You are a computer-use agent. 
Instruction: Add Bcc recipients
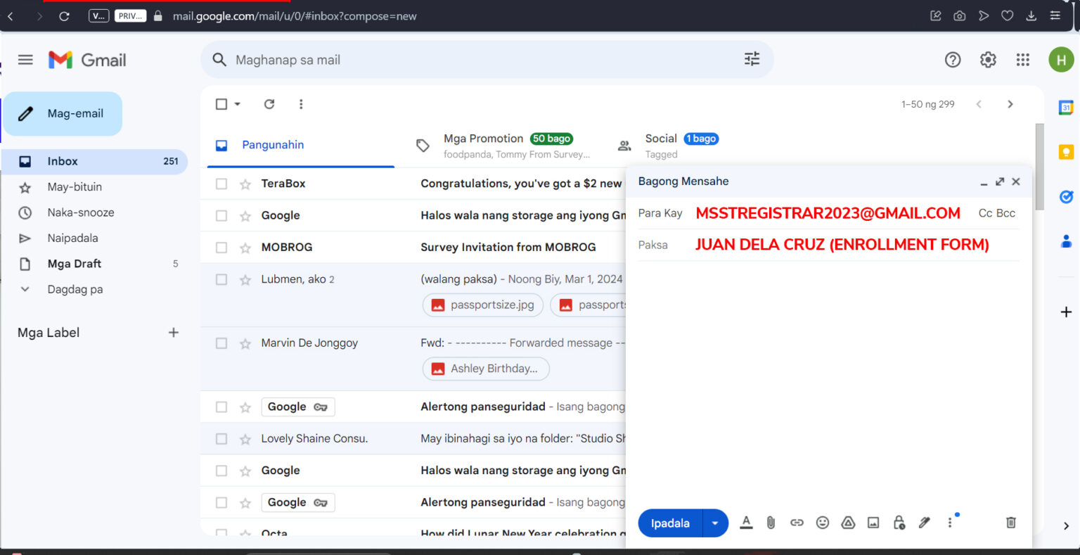pos(1006,213)
